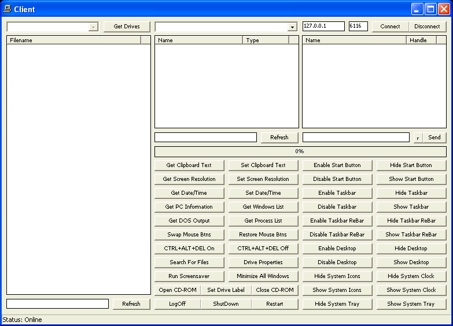
Task: Toggle CTRL+ALT+DEL Off
Action: 263,249
